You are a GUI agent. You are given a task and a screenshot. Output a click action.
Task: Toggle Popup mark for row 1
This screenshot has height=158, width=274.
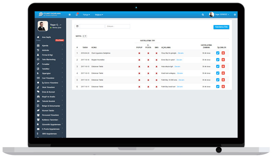click(139, 53)
